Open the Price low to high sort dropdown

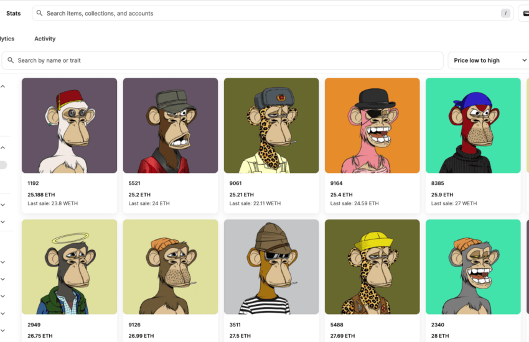tap(489, 61)
